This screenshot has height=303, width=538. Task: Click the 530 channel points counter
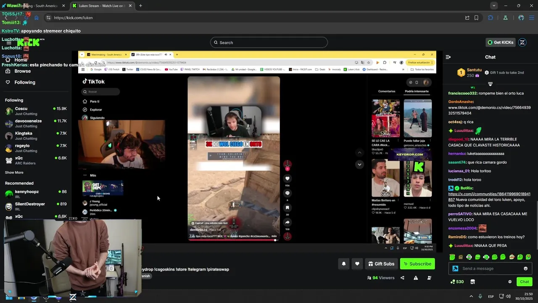pos(457,282)
